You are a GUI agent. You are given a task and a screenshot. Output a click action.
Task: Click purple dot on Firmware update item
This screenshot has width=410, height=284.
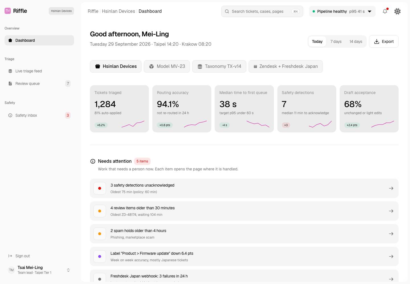[100, 256]
